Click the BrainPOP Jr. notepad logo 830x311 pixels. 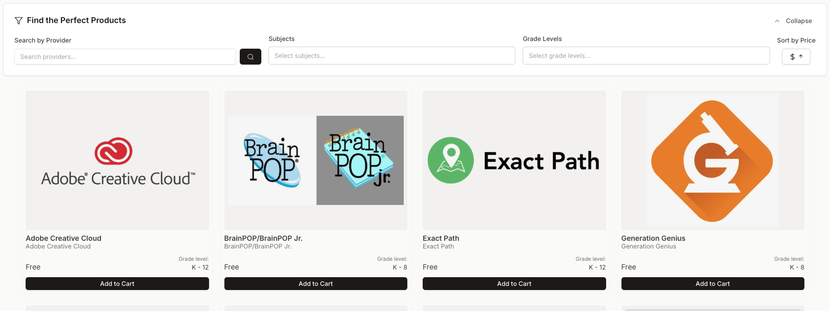[x=360, y=160]
